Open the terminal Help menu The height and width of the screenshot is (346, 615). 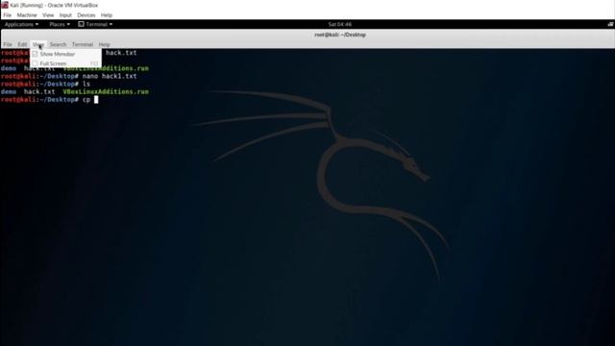tap(104, 44)
